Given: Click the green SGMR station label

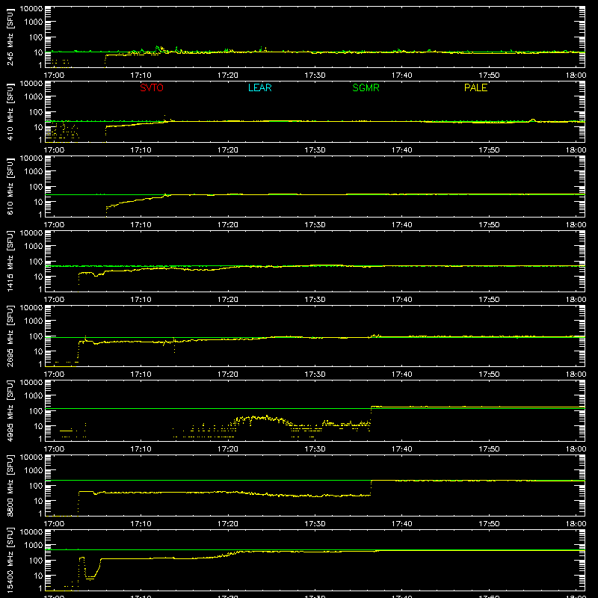Looking at the screenshot, I should (366, 87).
